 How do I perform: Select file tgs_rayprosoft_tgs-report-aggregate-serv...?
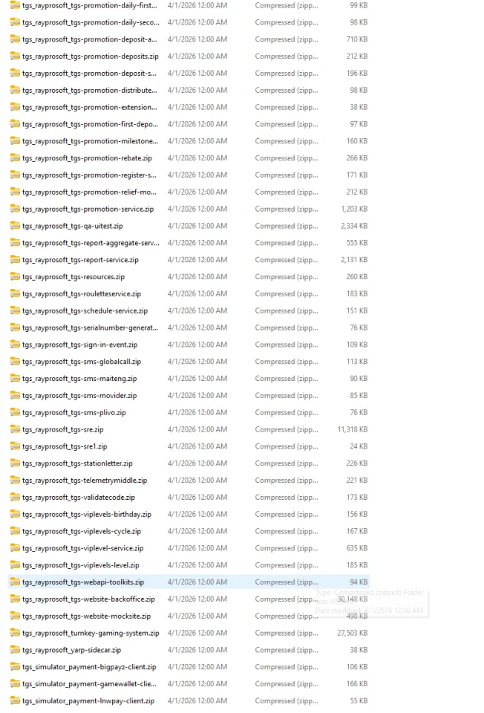click(x=91, y=244)
